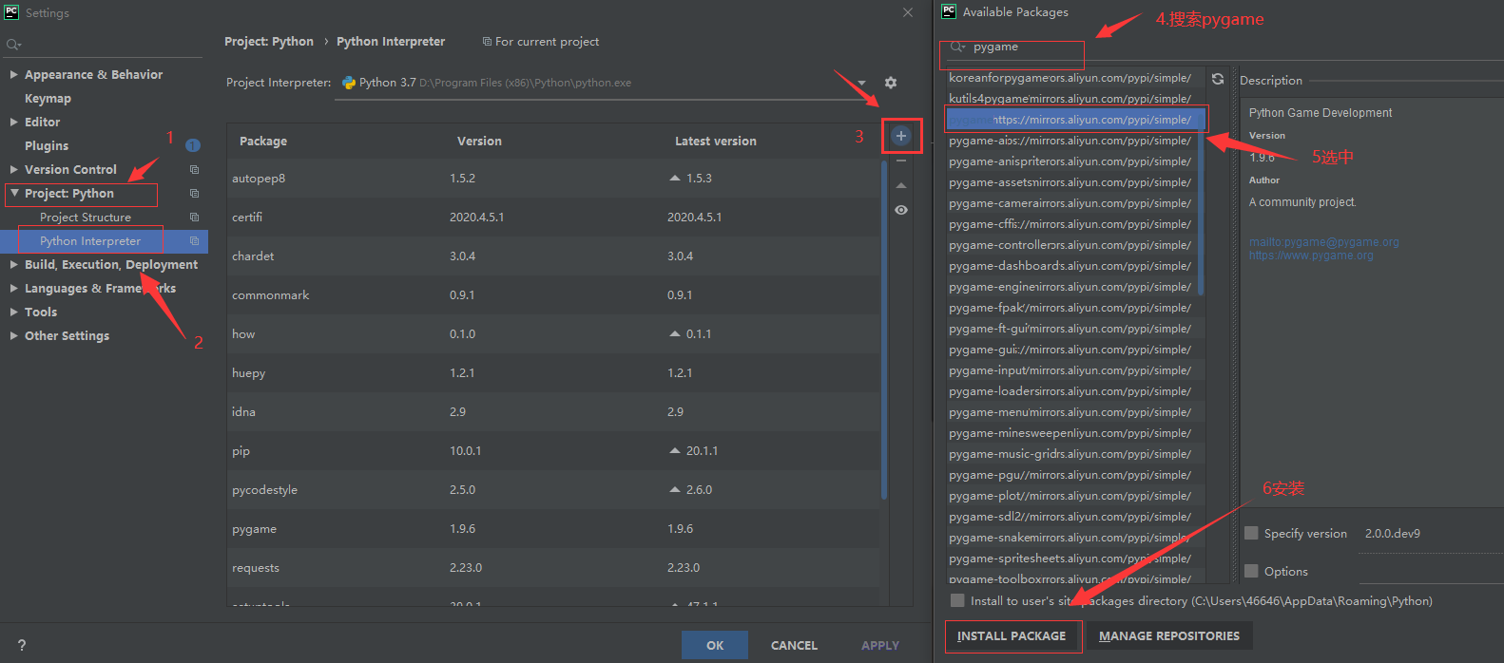Open the Plugins settings page

coord(47,146)
